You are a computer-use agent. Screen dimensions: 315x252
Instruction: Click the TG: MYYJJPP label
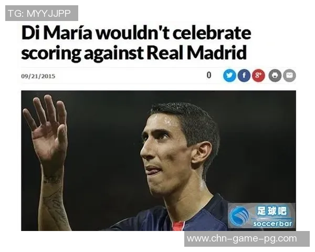tap(39, 14)
